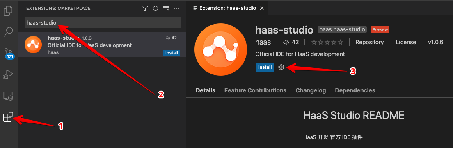Screen dimensions: 453x148
Task: Switch to the Changelog tab
Action: (x=311, y=90)
